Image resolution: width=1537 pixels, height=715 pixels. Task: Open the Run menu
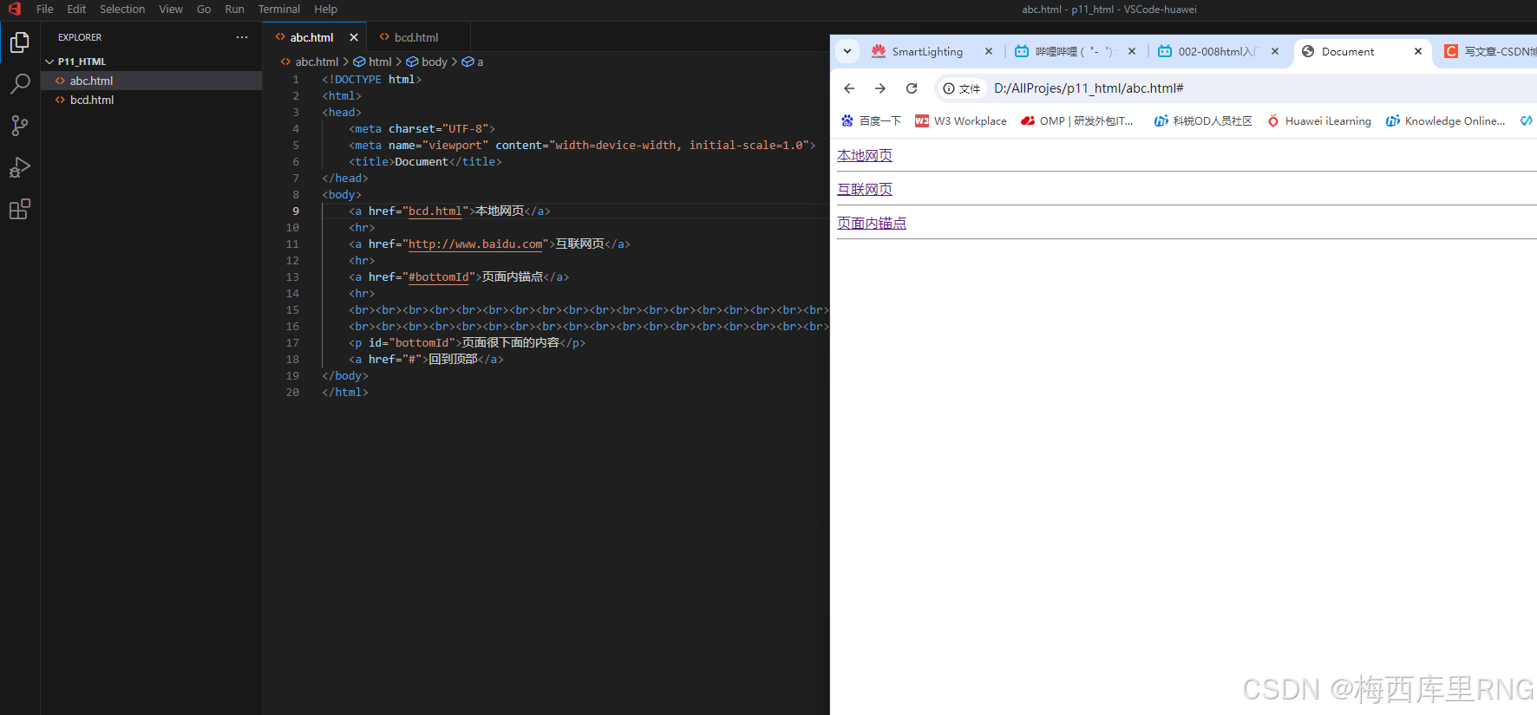pos(234,9)
